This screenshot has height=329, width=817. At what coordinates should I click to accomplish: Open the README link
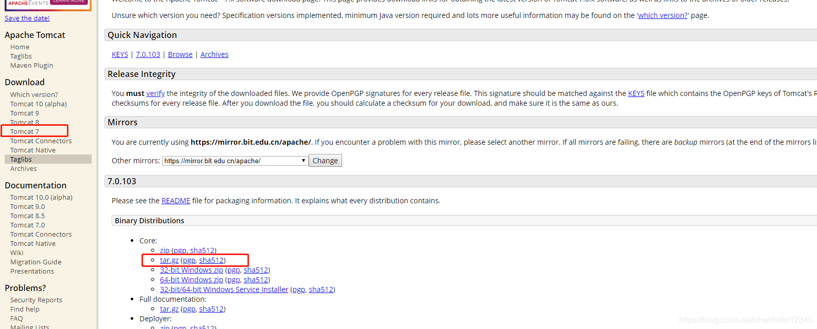click(x=176, y=201)
